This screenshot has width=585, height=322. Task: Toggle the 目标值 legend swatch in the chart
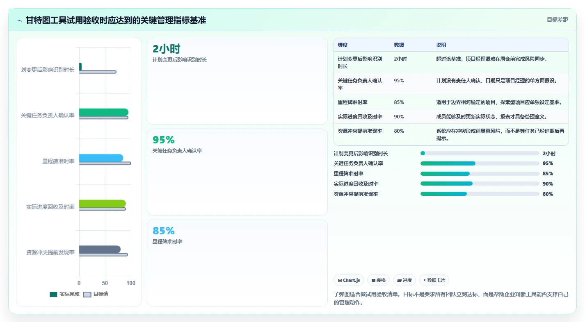87,294
